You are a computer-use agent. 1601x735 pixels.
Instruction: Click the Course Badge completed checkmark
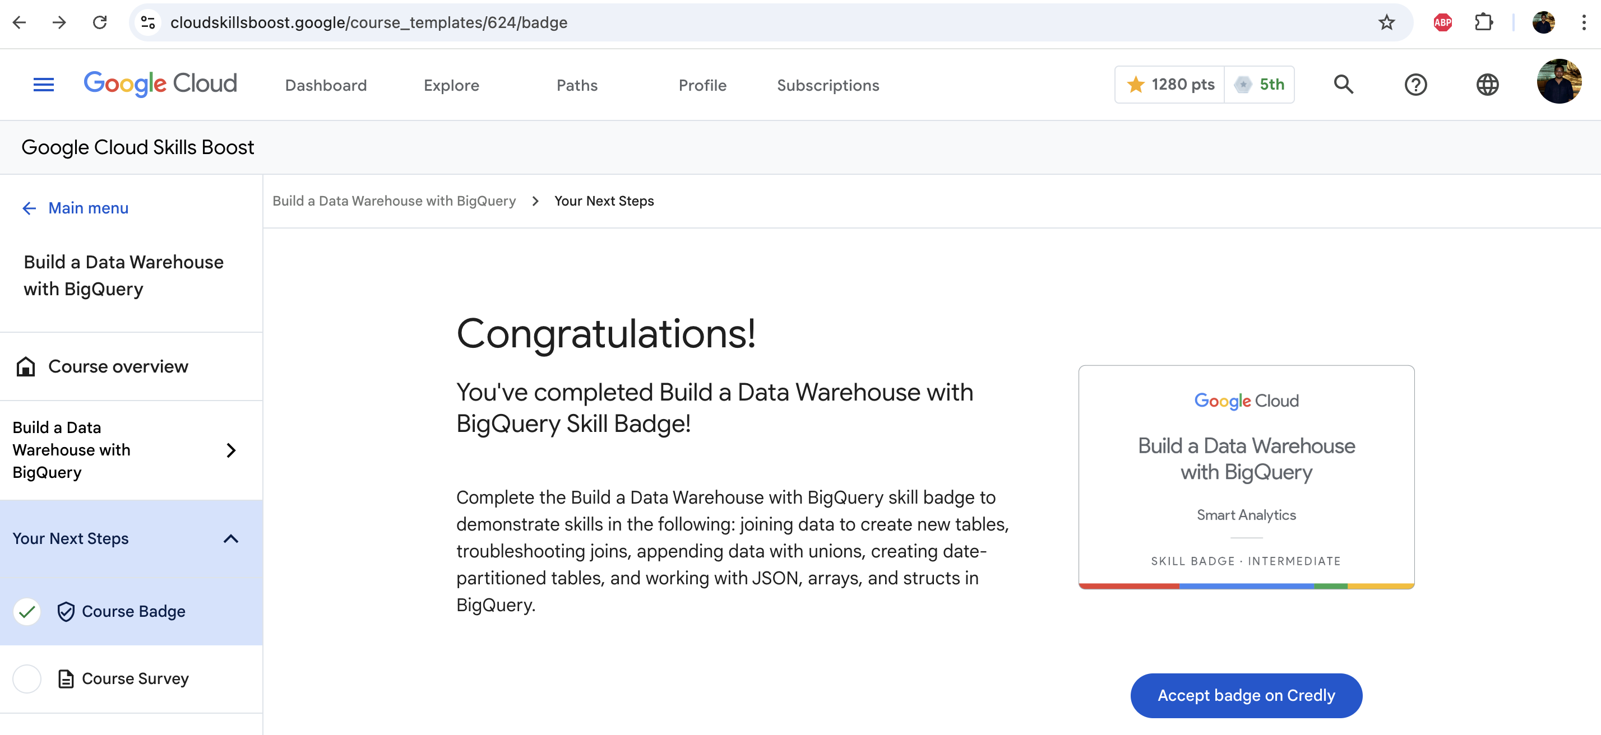pyautogui.click(x=27, y=612)
